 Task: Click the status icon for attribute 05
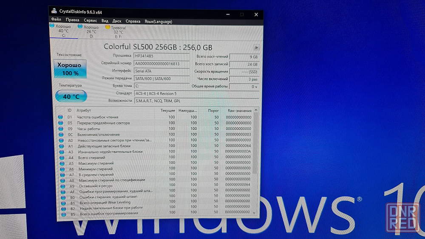click(61, 123)
